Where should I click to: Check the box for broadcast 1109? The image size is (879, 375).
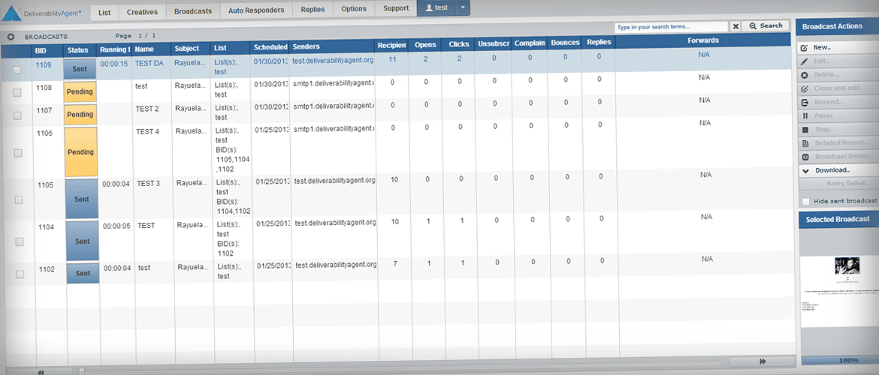pos(17,70)
